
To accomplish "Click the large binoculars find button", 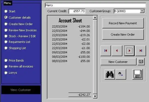I will 110,74.
